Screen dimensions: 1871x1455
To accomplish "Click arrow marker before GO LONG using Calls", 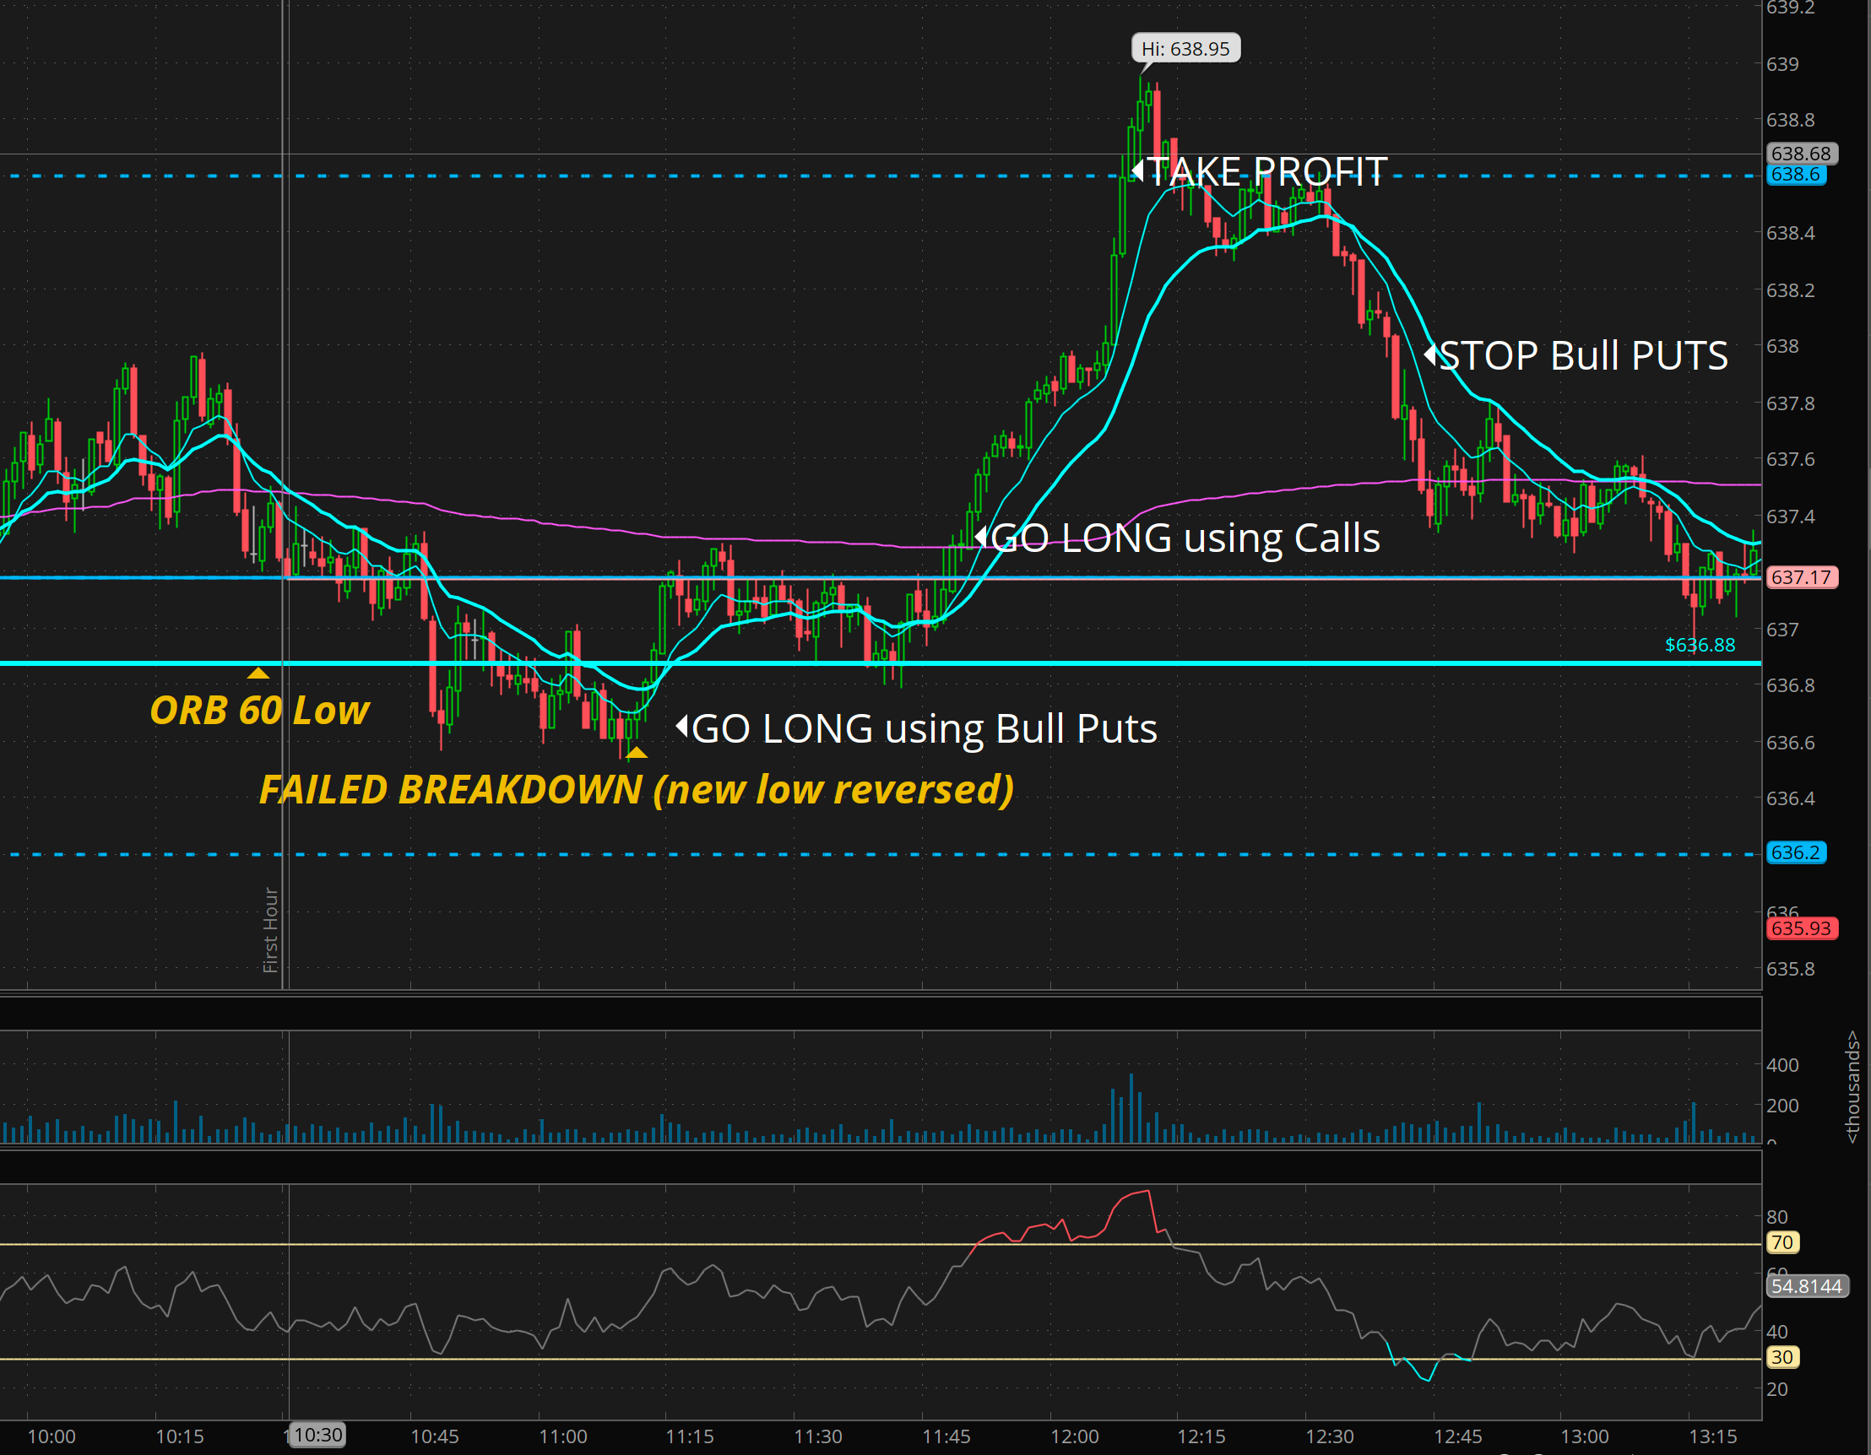I will click(981, 537).
